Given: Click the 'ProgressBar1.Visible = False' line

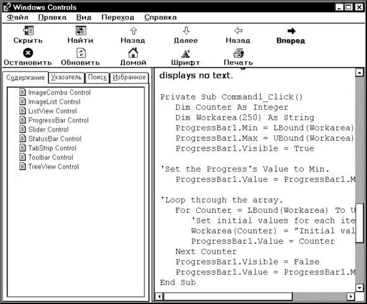Looking at the screenshot, I should click(x=247, y=262).
